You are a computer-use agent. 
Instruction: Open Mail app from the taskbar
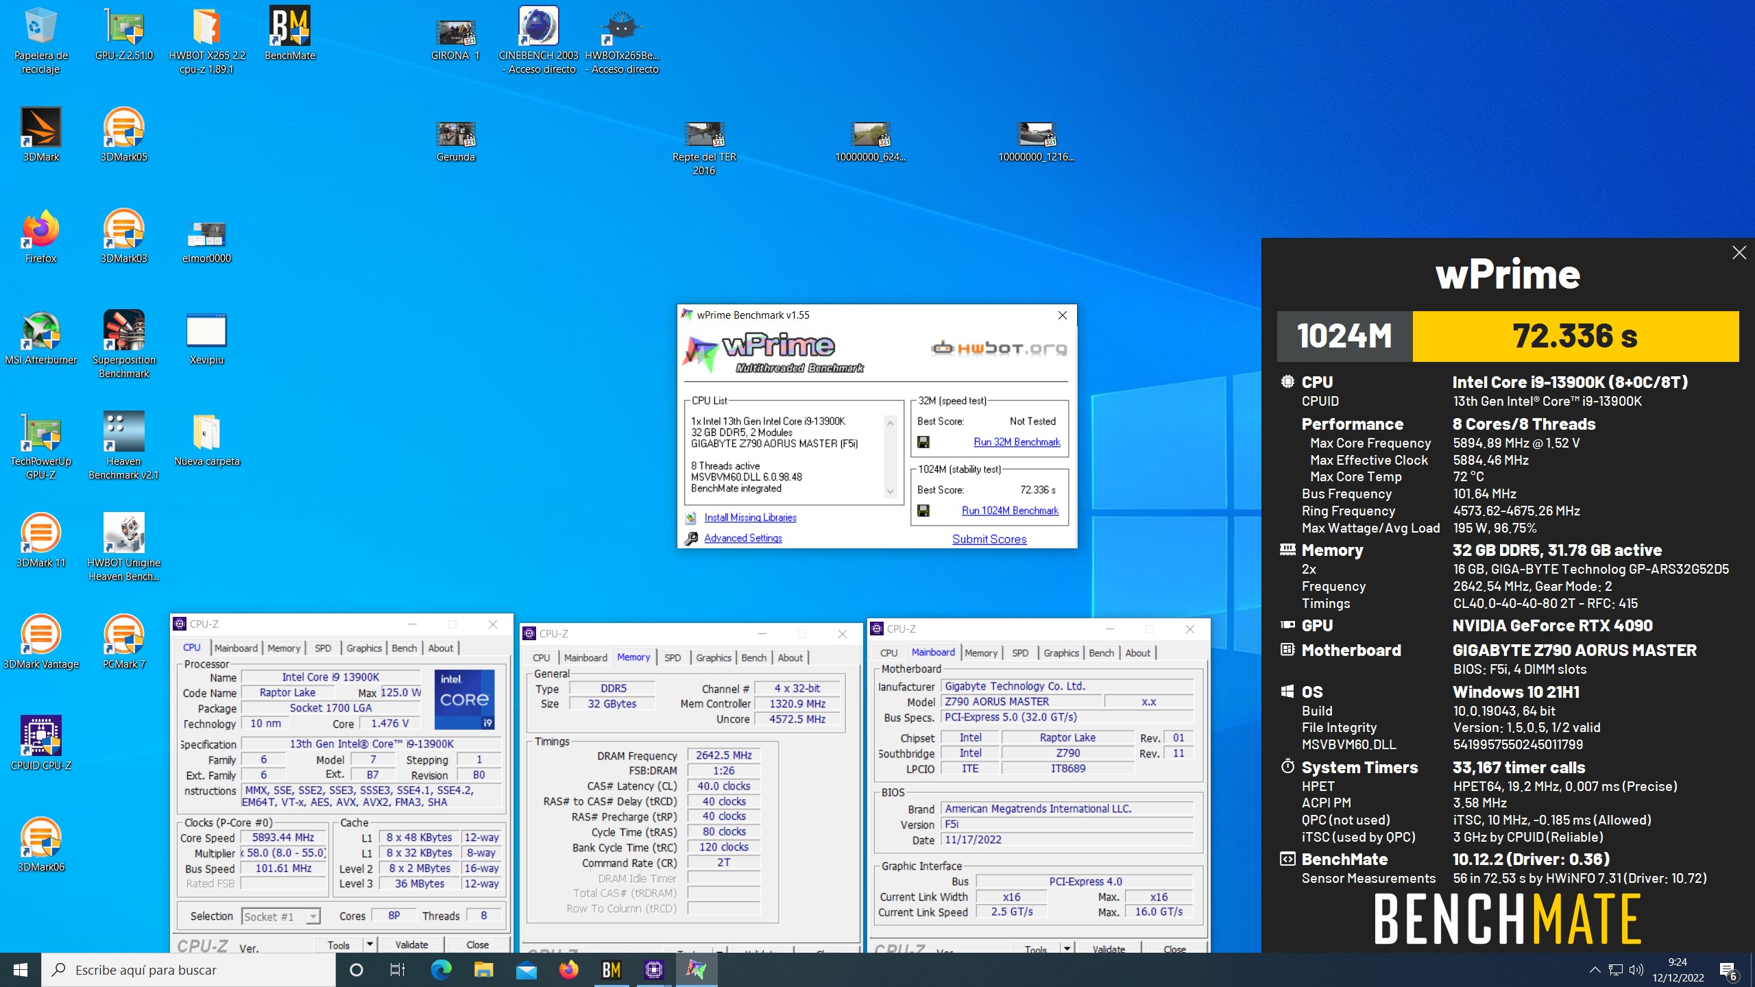point(526,970)
